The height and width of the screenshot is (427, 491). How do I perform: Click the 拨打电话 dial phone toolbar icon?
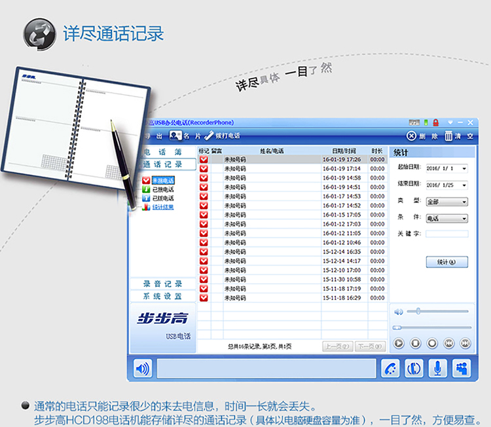[x=209, y=136]
